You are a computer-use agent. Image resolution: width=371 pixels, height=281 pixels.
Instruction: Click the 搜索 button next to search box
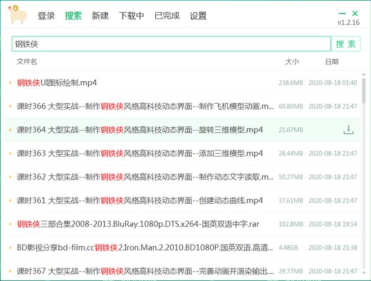[x=346, y=44]
